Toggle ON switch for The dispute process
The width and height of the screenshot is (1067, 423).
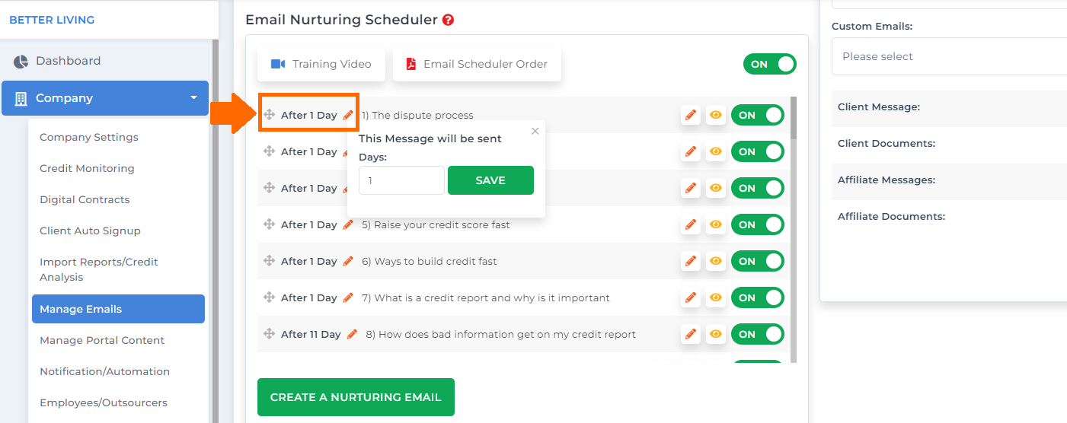pyautogui.click(x=758, y=115)
